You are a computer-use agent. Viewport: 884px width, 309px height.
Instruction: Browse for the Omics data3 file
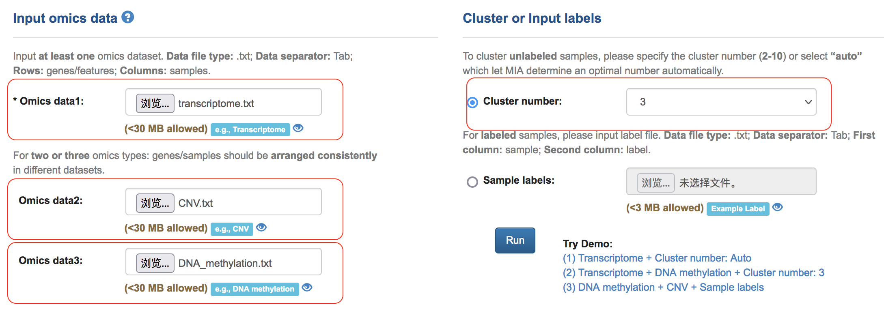click(155, 263)
